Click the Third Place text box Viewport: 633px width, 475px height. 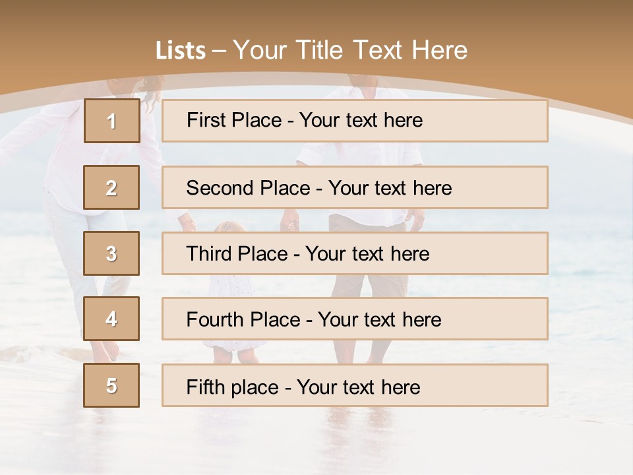pos(355,253)
